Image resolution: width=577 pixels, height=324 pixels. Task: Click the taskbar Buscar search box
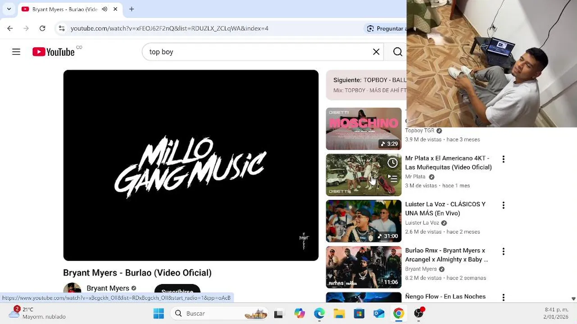point(220,313)
